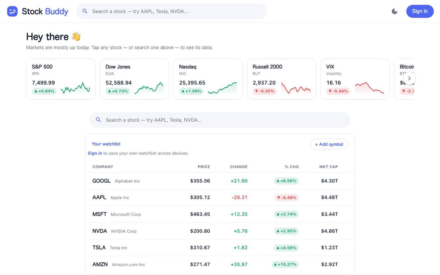Screen dimensions: 440x275
Task: Click the +35.97 change for AMZN
Action: 239,265
